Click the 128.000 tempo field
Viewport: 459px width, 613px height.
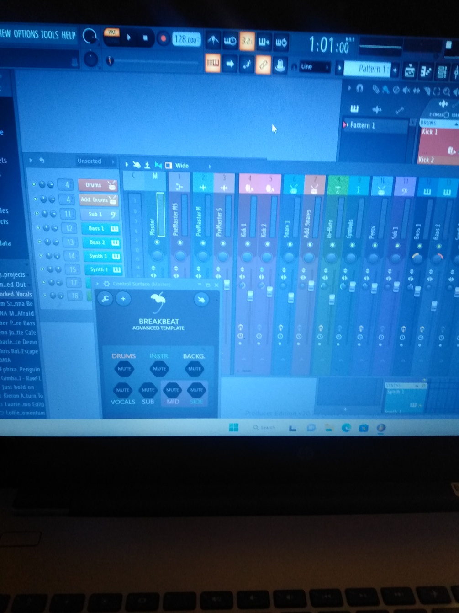185,39
